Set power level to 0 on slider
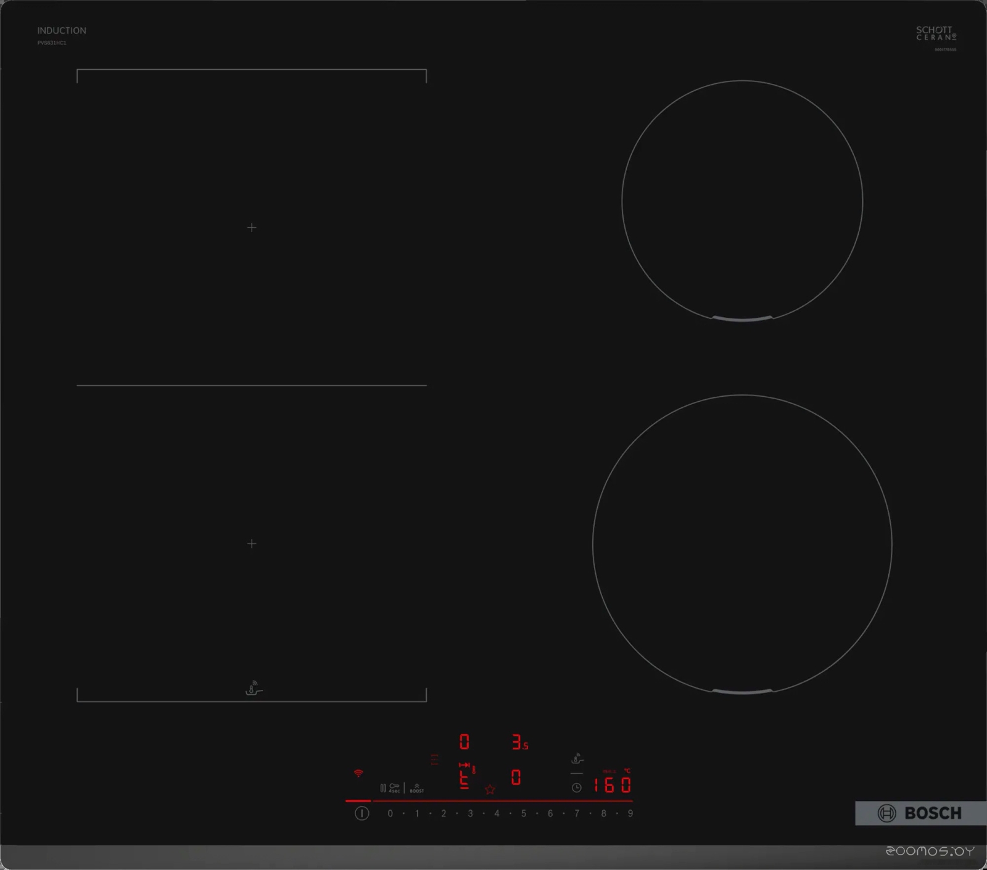Viewport: 987px width, 870px height. coord(390,814)
